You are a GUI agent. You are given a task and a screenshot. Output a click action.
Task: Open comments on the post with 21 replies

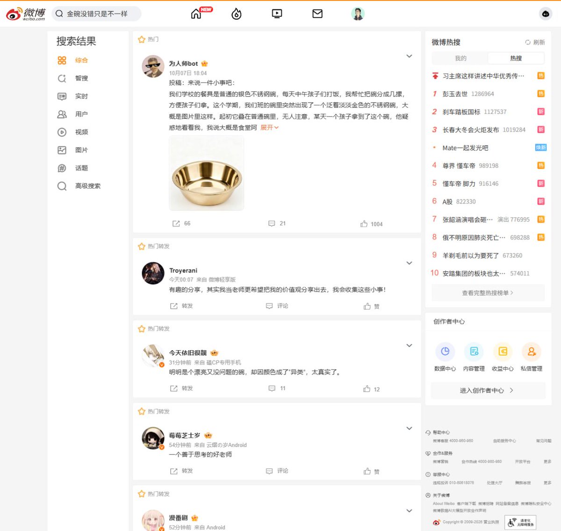point(277,224)
